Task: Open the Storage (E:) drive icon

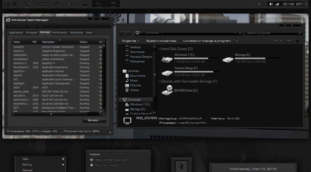Action: [228, 60]
